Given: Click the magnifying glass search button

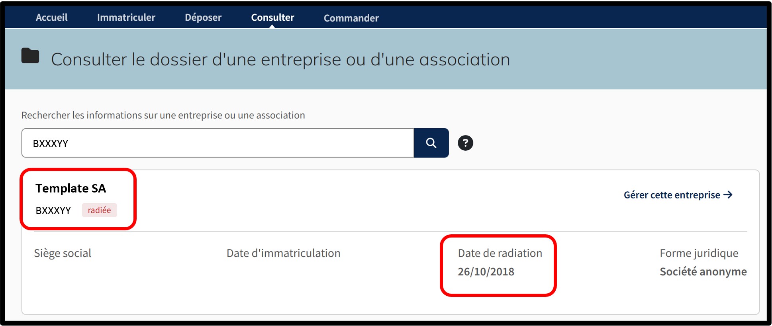Looking at the screenshot, I should (x=431, y=143).
